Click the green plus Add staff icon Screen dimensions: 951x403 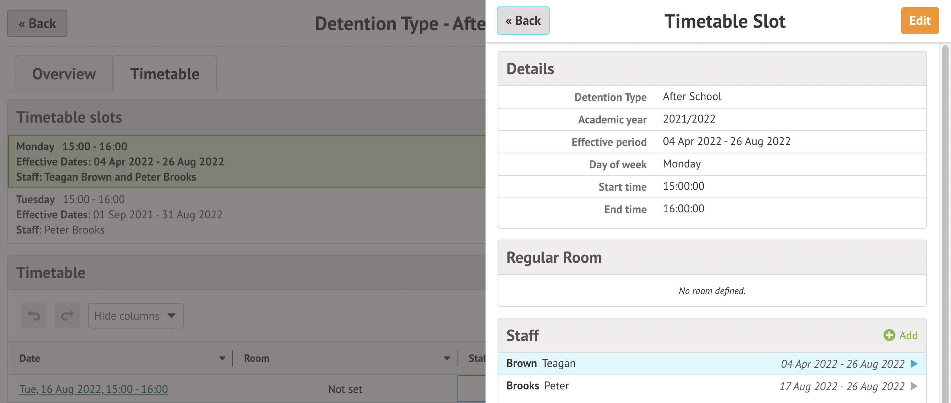[x=889, y=335]
